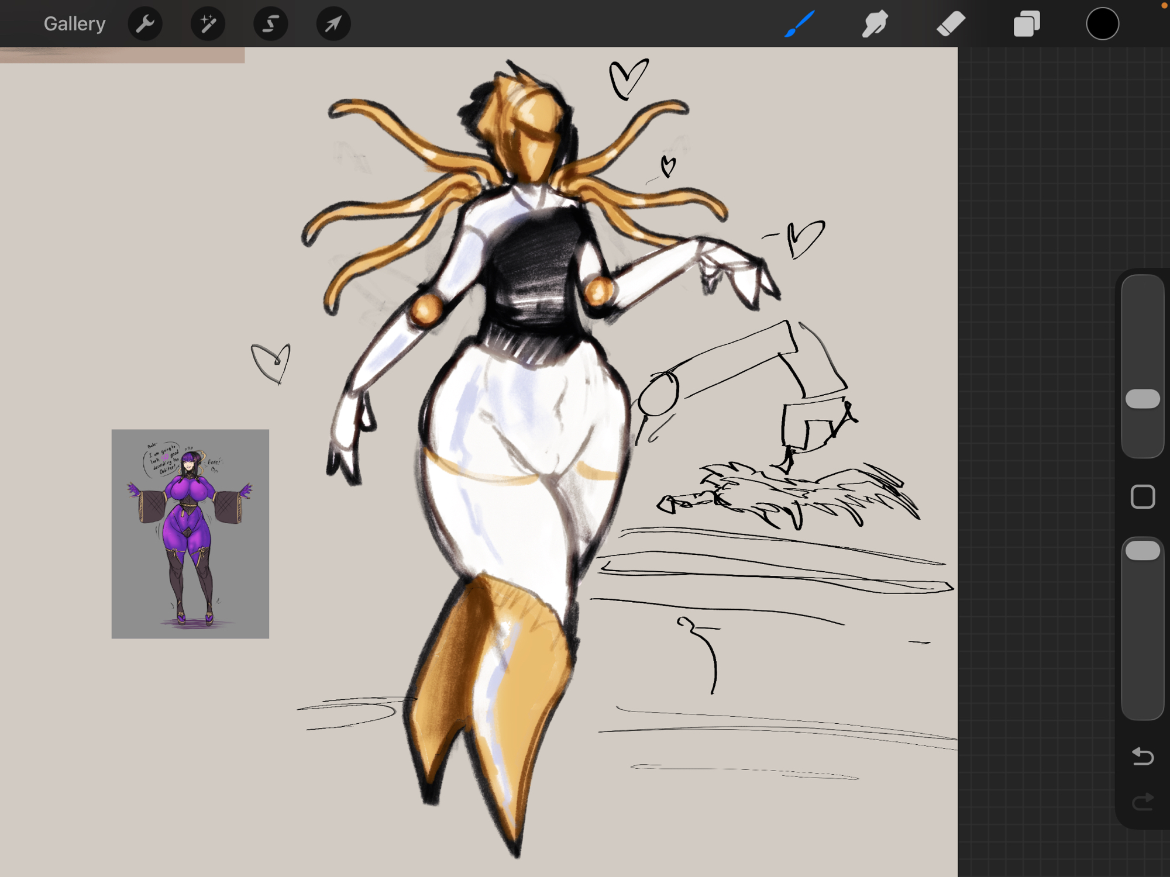Redo the undone stroke
Viewport: 1170px width, 877px height.
point(1143,802)
